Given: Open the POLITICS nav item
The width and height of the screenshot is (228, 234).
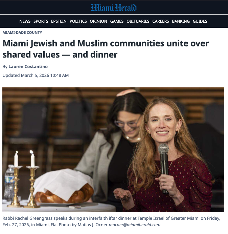Looking at the screenshot, I should (78, 21).
